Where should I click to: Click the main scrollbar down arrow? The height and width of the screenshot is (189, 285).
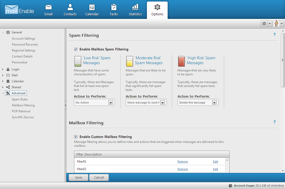[x=283, y=171]
